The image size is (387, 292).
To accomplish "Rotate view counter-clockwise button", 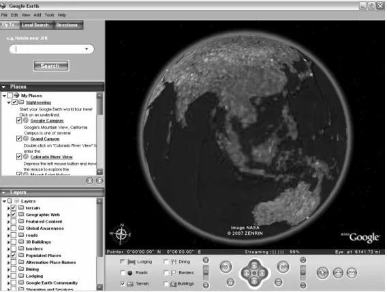I will [226, 267].
